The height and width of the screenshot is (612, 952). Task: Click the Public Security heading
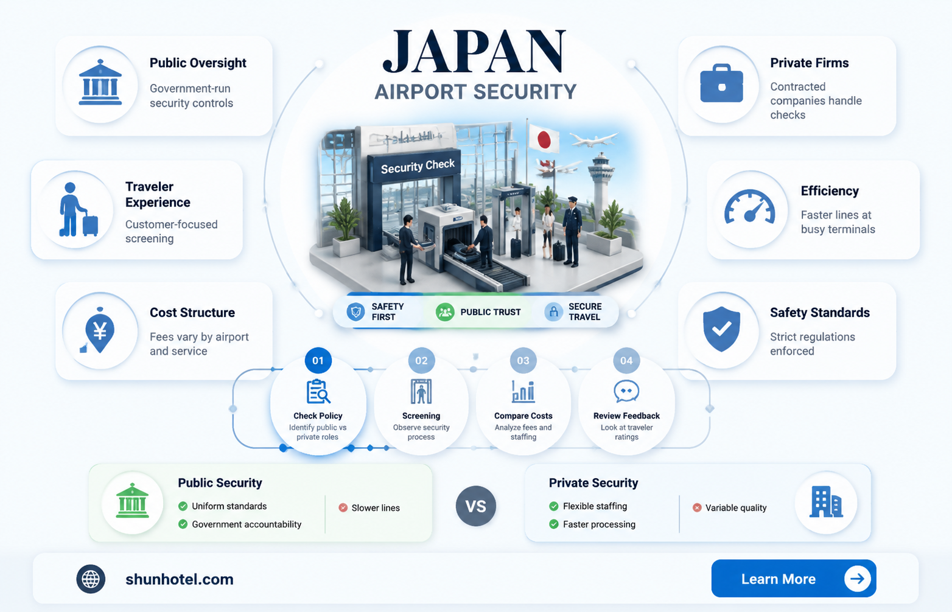tap(220, 483)
